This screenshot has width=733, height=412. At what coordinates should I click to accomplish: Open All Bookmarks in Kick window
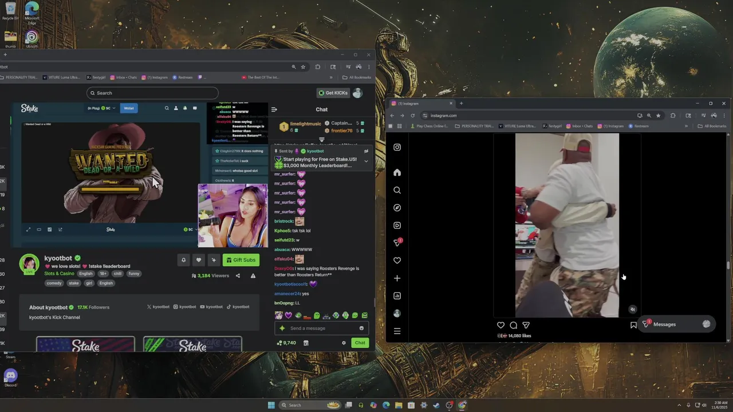(x=357, y=77)
